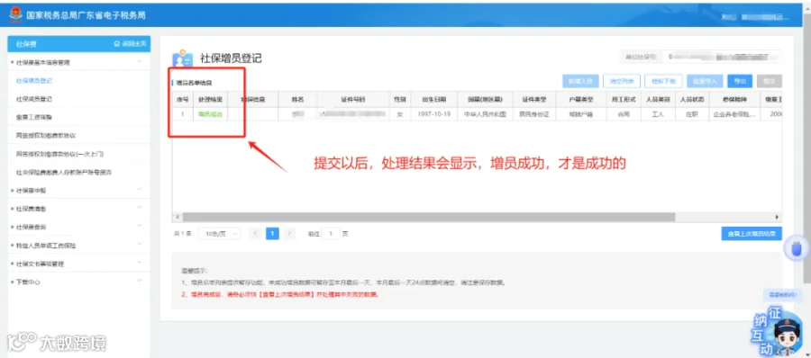Image resolution: width=811 pixels, height=358 pixels.
Task: Go to next page arrow in pagination
Action: (x=289, y=234)
